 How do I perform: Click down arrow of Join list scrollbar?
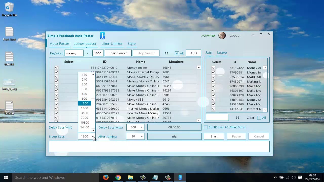(x=265, y=110)
